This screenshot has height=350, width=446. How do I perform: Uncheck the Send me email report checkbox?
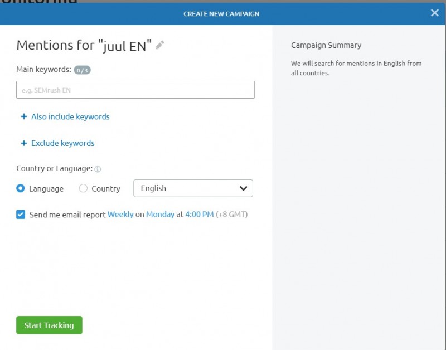(x=21, y=215)
